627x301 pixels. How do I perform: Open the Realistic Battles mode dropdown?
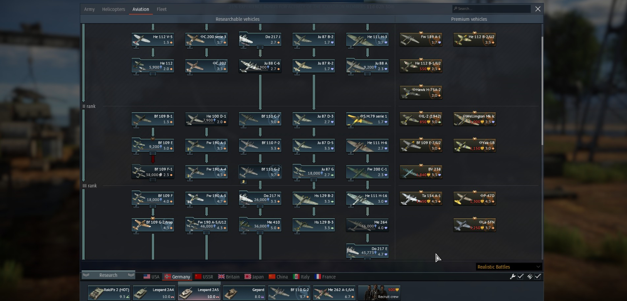[x=509, y=267]
